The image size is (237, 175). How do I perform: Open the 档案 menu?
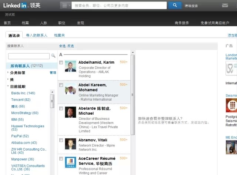[x=25, y=23]
